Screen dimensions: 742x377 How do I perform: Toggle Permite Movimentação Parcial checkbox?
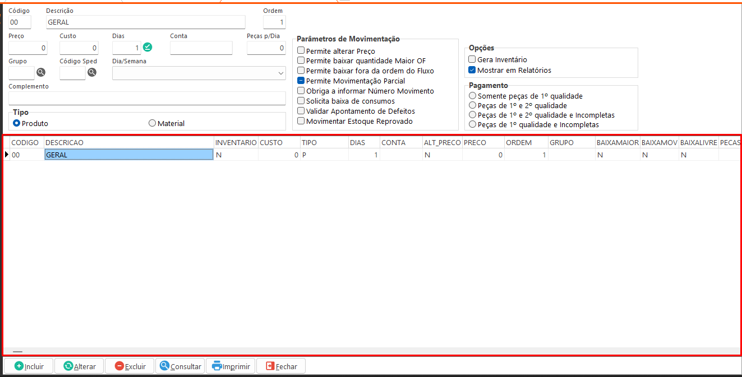point(301,81)
